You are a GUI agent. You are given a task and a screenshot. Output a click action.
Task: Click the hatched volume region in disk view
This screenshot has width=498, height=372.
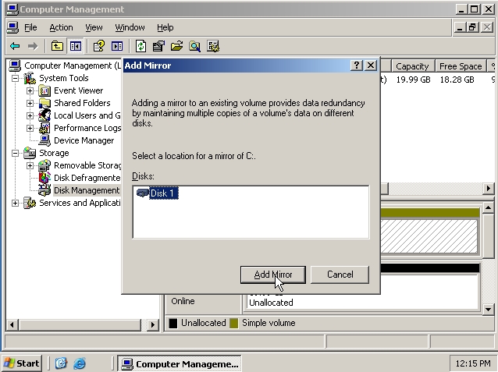tap(429, 236)
